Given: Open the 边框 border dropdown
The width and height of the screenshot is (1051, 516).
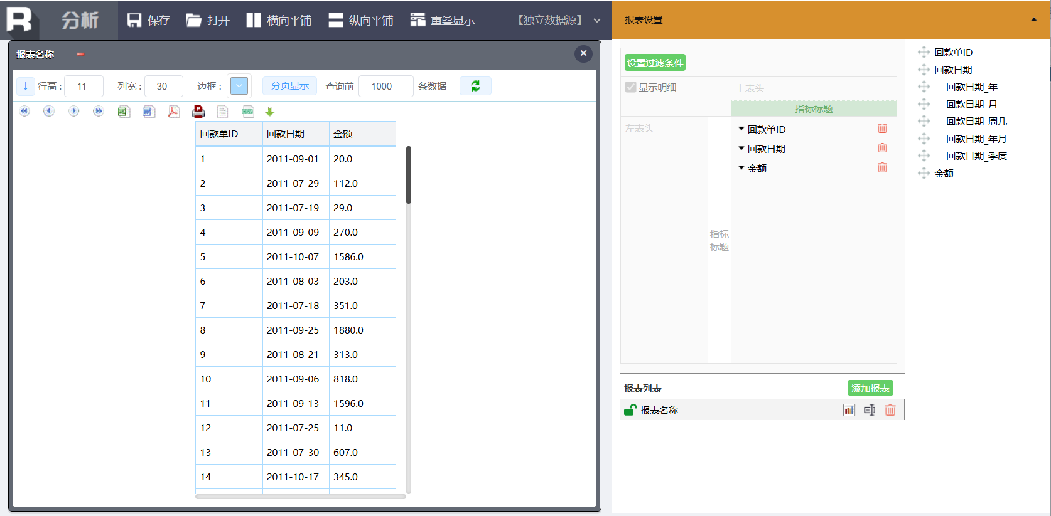Looking at the screenshot, I should pos(239,86).
